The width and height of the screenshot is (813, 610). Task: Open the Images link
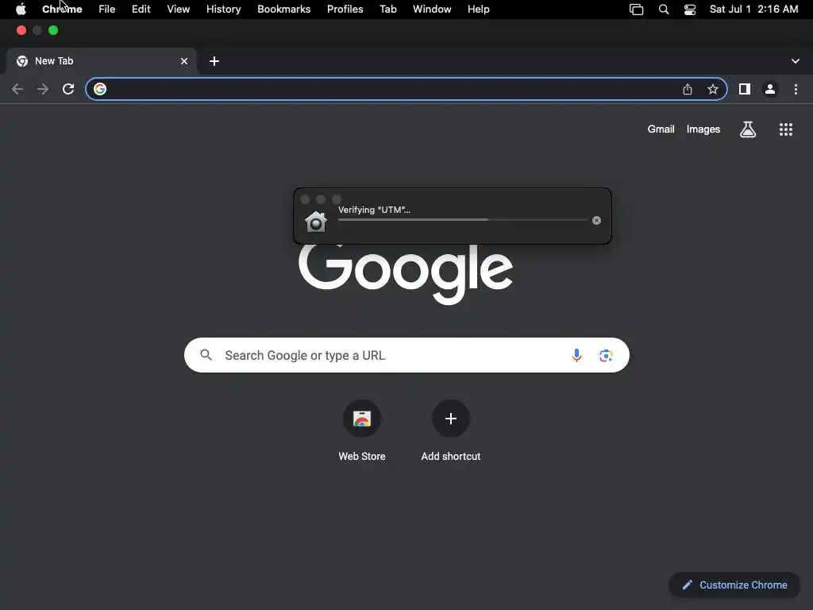(703, 129)
